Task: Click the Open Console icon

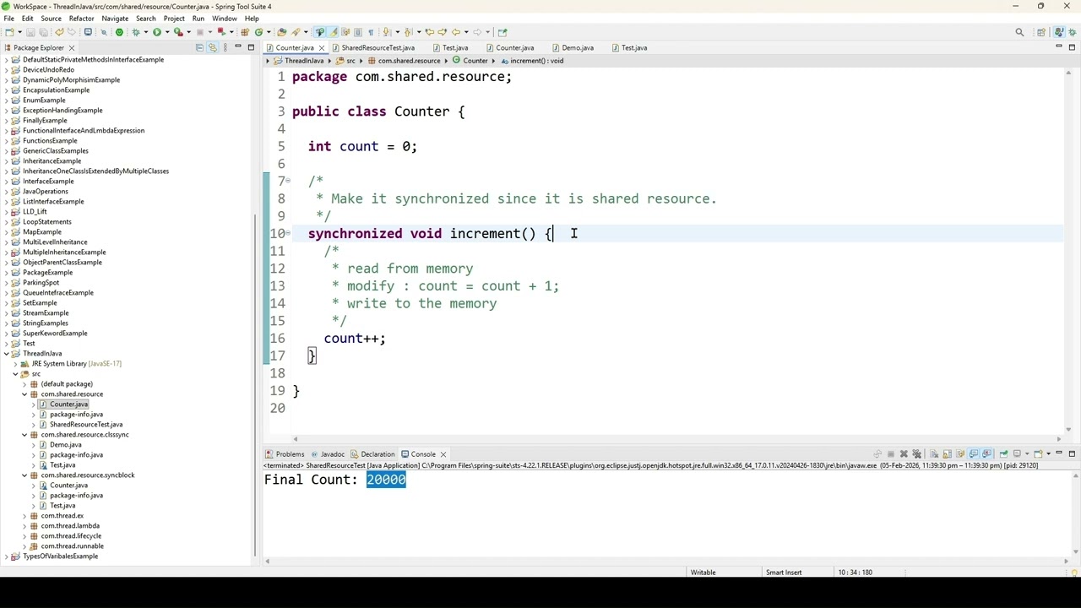Action: point(1038,454)
